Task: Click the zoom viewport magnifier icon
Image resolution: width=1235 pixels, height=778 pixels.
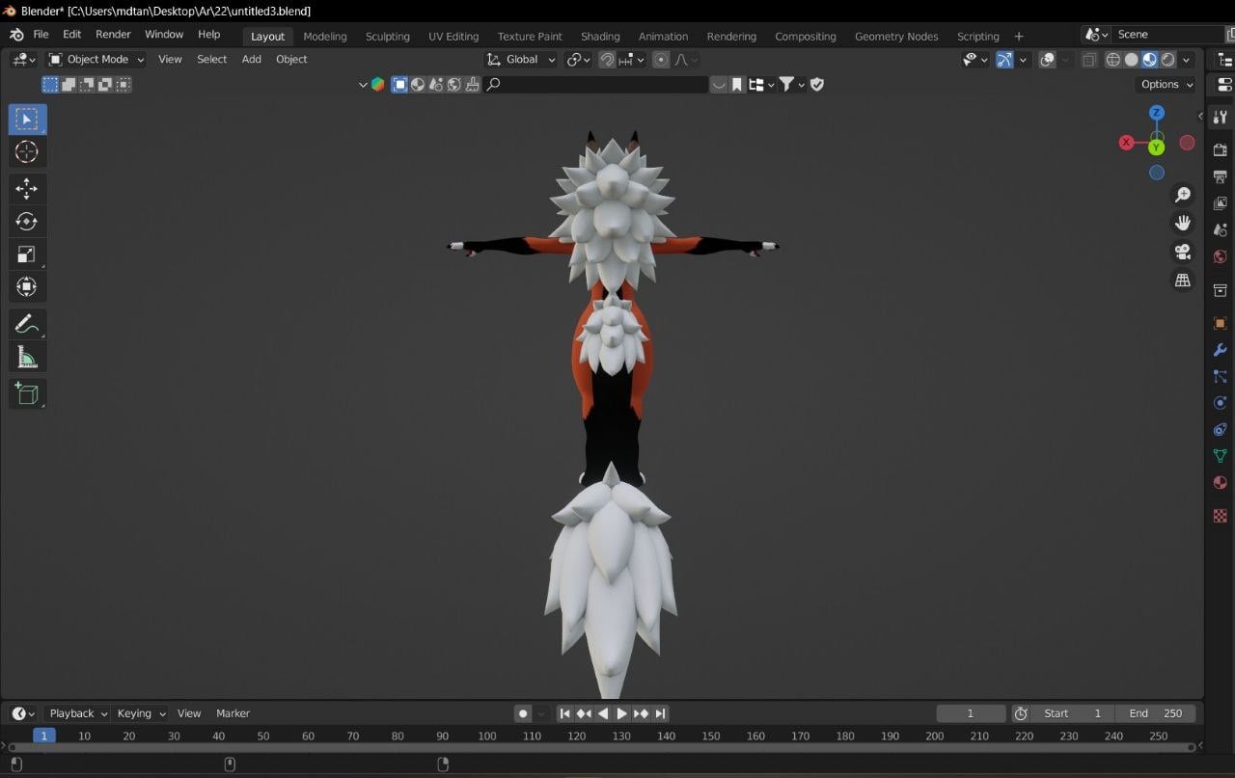Action: click(1183, 195)
